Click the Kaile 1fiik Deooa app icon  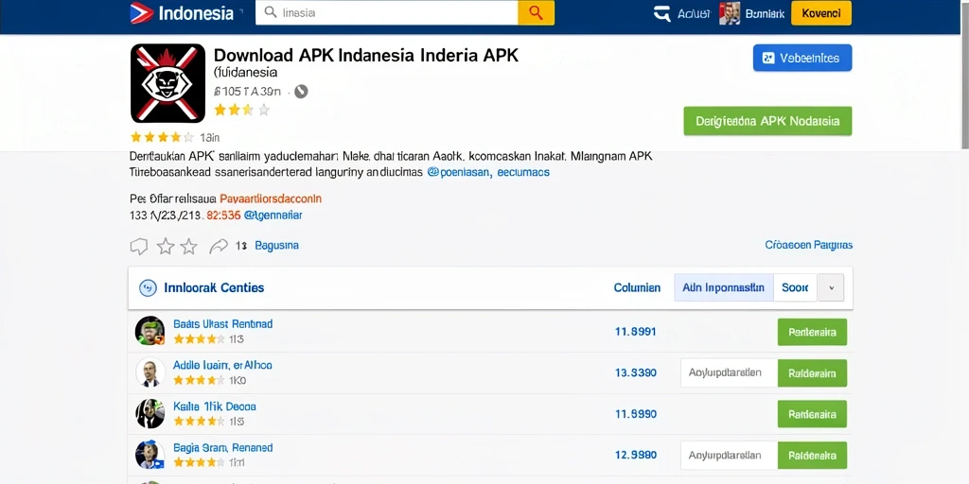coord(150,414)
